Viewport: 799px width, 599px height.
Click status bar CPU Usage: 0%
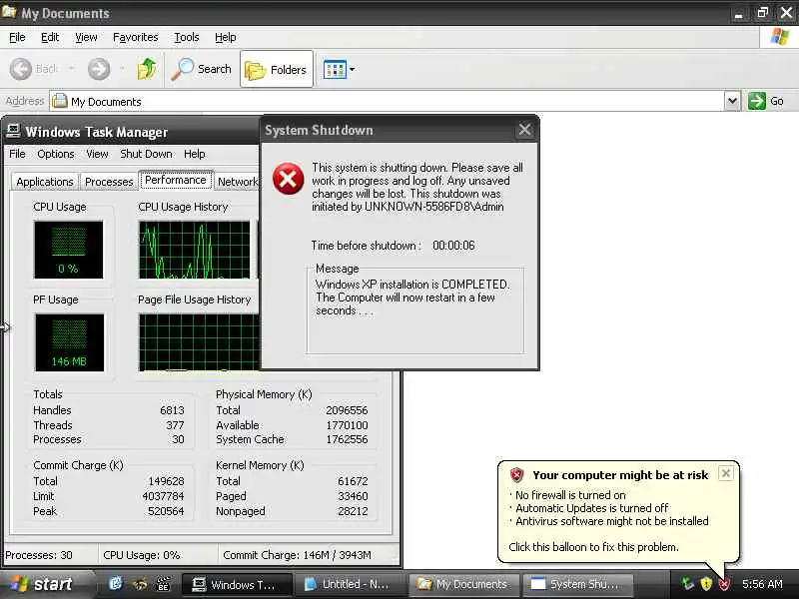[x=142, y=555]
